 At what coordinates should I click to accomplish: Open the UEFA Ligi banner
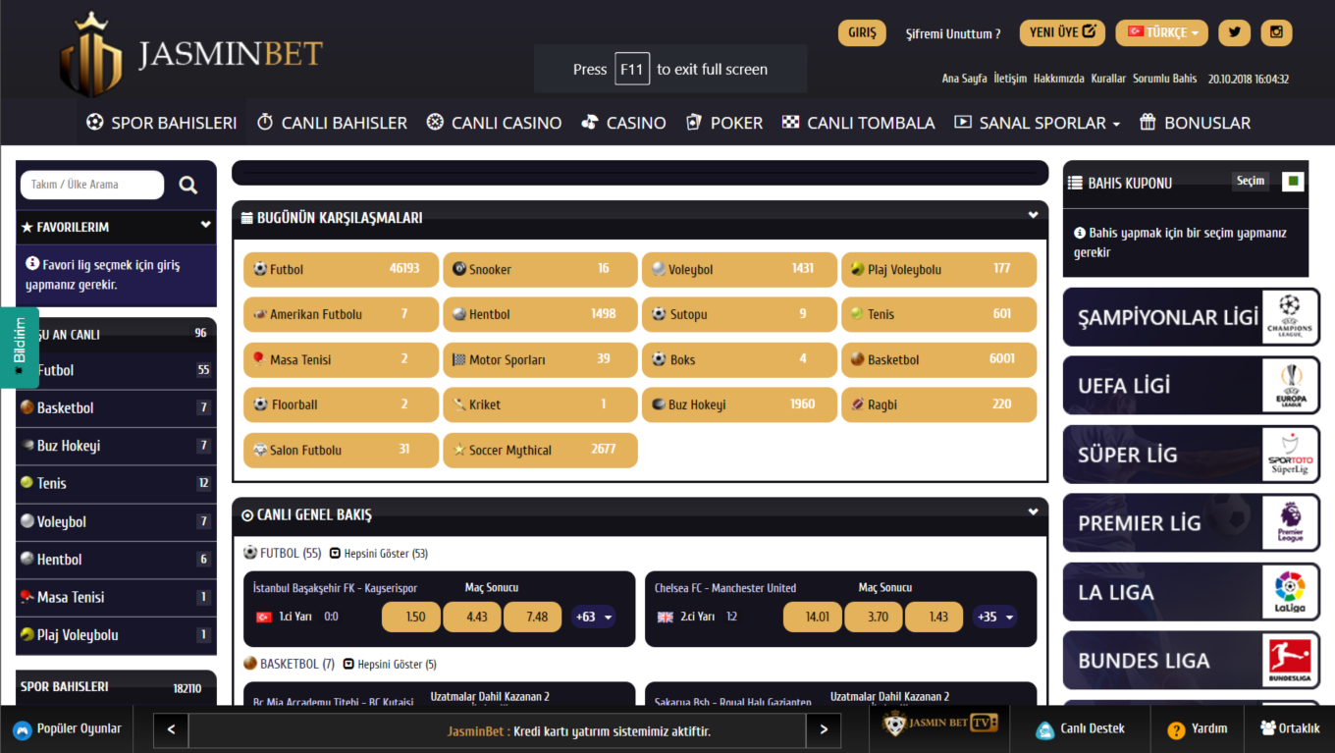click(1192, 386)
